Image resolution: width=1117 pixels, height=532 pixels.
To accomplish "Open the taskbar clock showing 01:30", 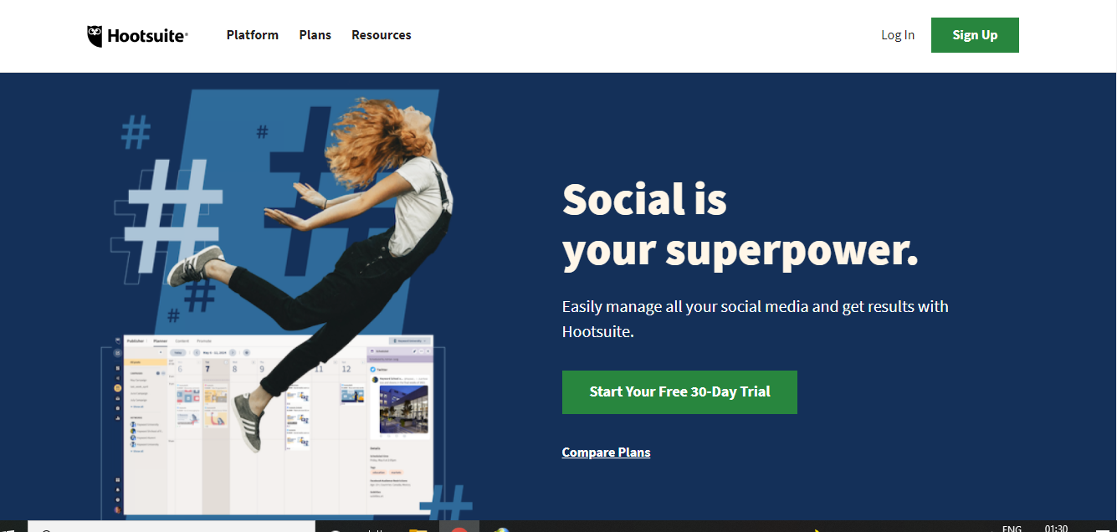I will pyautogui.click(x=1056, y=528).
